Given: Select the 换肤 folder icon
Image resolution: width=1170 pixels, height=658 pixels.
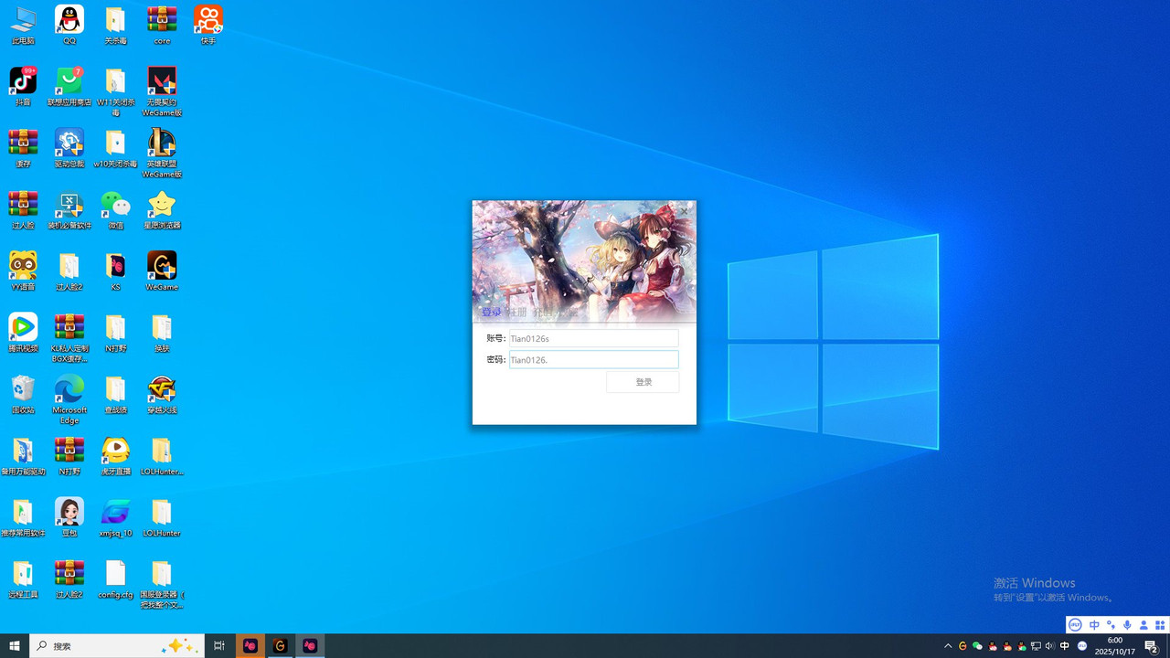Looking at the screenshot, I should pyautogui.click(x=162, y=332).
